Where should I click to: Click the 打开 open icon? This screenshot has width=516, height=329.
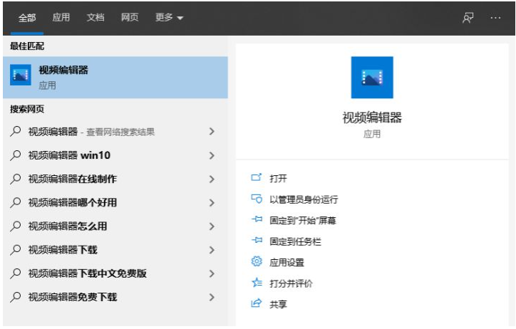click(257, 178)
